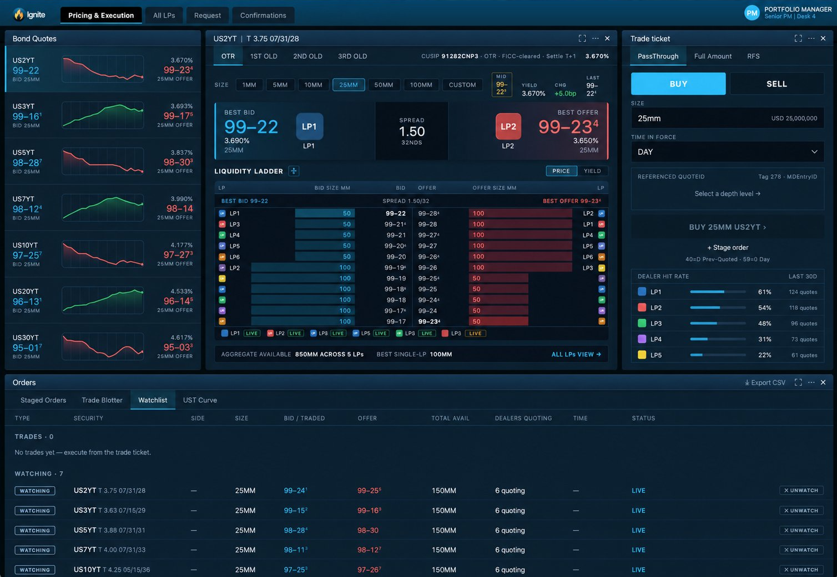
Task: Open the Time in Force DAY dropdown
Action: [727, 151]
